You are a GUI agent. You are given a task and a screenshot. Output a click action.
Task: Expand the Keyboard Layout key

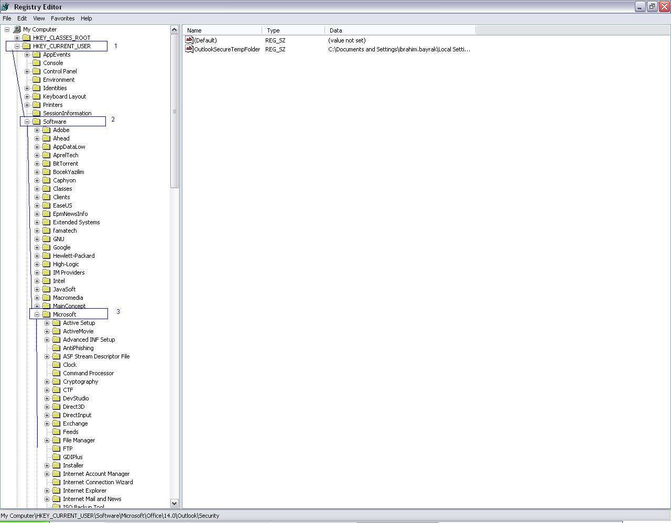point(27,96)
